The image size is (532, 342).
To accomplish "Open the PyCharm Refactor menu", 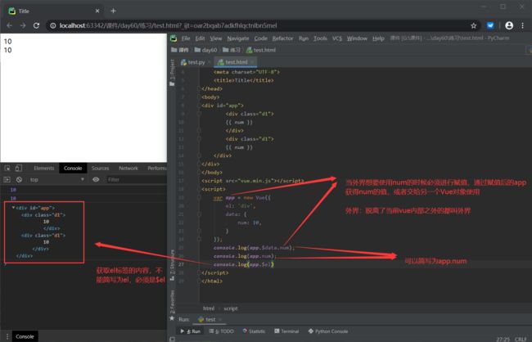I will pos(282,38).
